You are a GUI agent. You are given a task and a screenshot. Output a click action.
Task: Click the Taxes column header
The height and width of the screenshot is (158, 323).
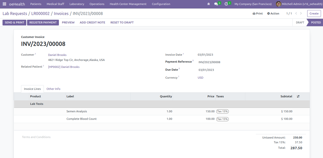230,96
